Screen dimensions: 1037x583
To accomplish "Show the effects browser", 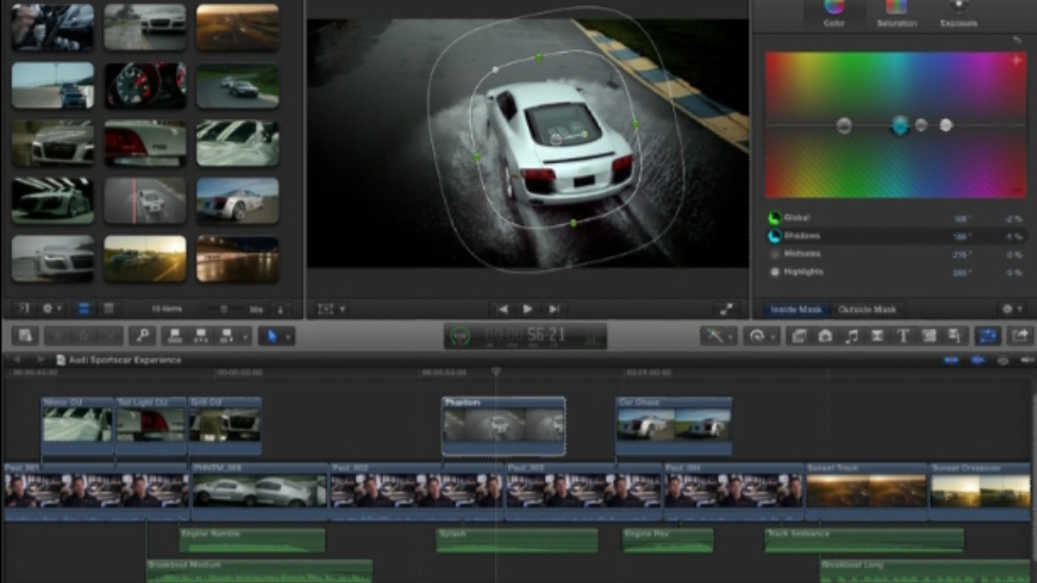I will coord(800,335).
